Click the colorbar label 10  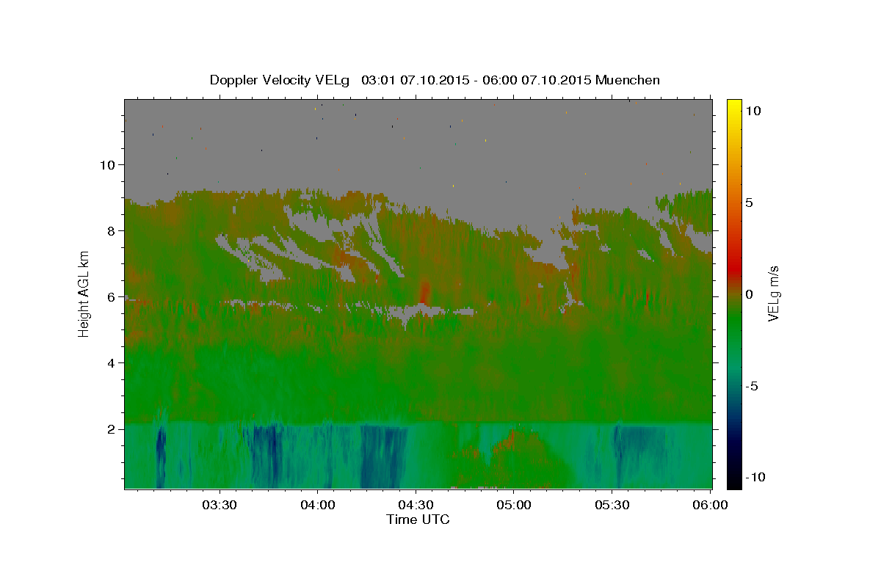(x=753, y=110)
